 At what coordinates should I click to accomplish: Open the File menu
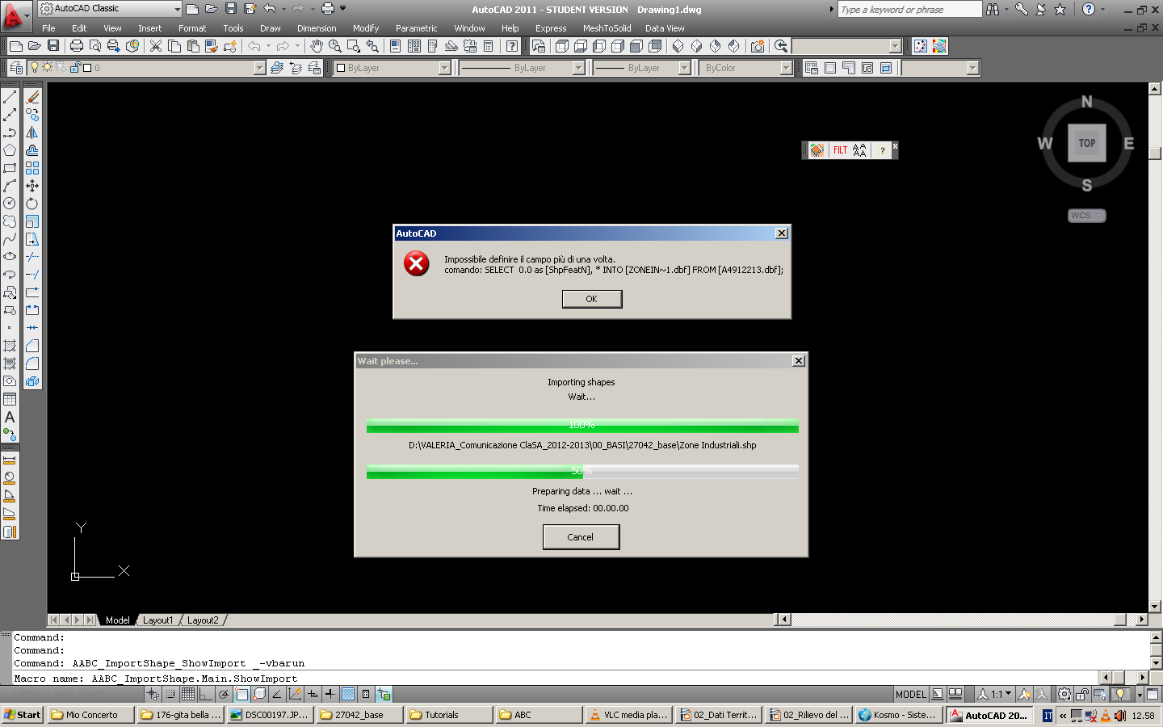click(x=48, y=28)
